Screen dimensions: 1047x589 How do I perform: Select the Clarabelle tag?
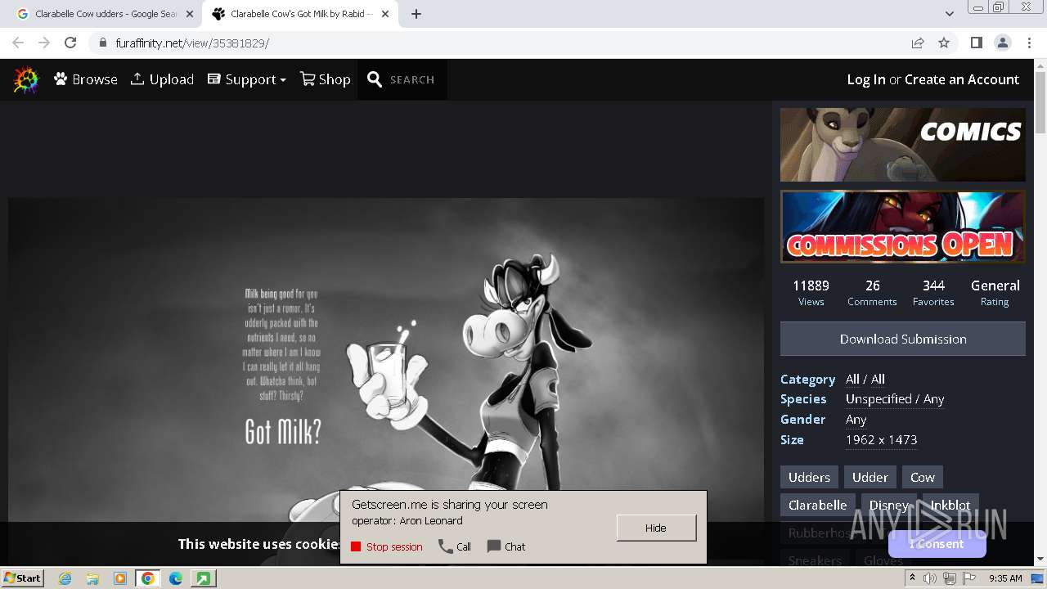tap(817, 505)
